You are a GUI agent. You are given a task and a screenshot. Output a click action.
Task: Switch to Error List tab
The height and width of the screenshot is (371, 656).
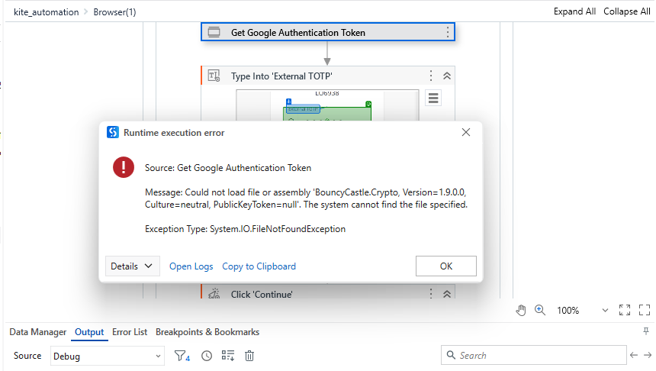pos(129,332)
